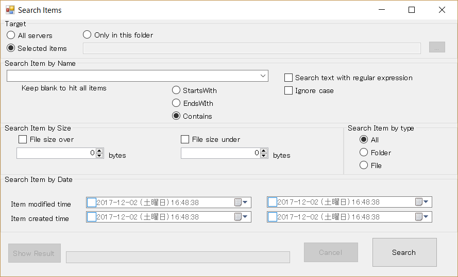This screenshot has height=277, width=458.
Task: Enable Search text with regular expression
Action: [289, 78]
